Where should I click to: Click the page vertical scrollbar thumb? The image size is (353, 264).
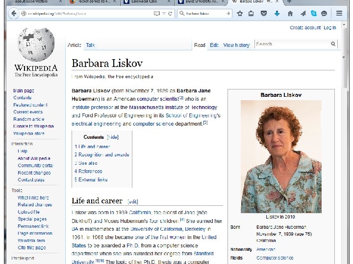pos(344,57)
